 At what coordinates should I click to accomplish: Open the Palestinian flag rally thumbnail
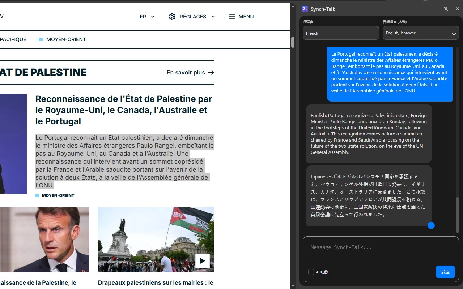point(156,240)
